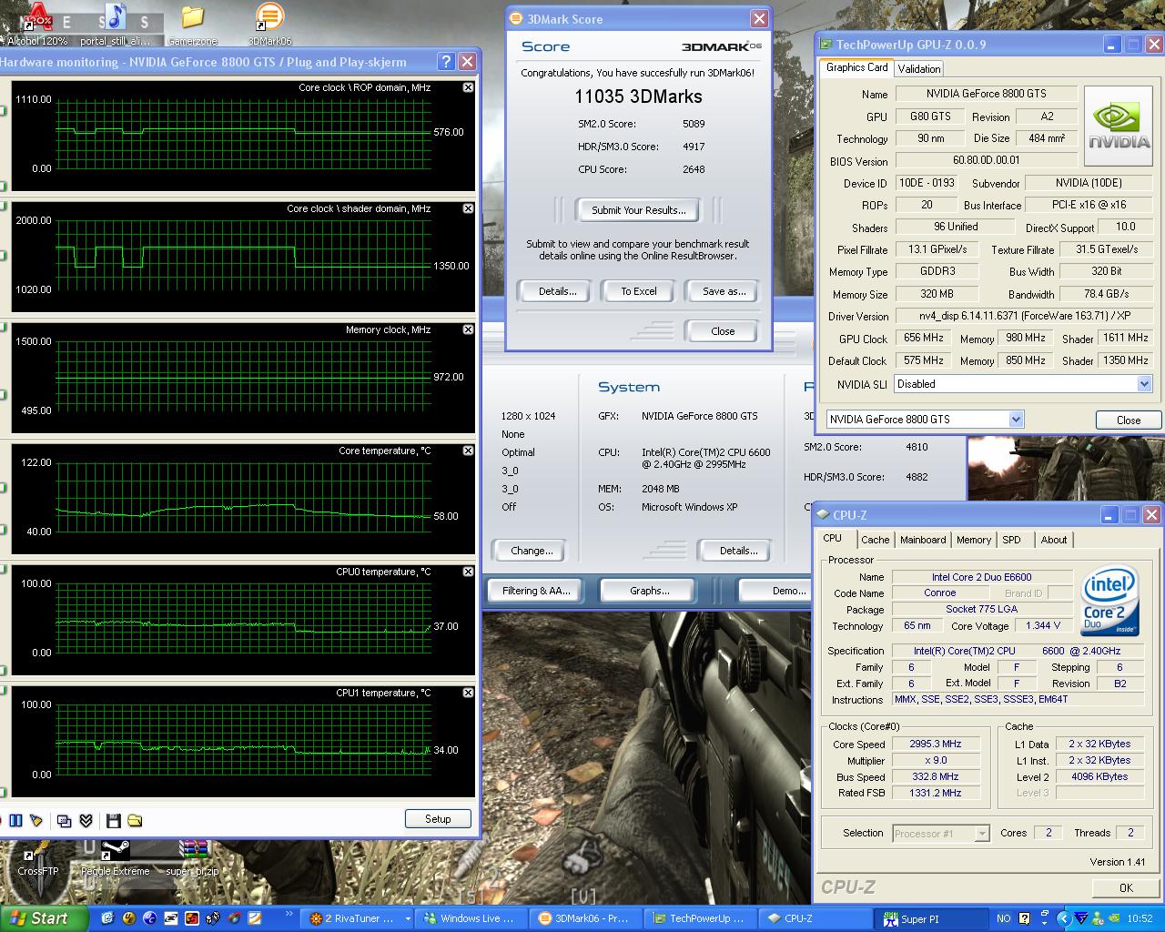Open the Windows Start menu

tap(44, 918)
